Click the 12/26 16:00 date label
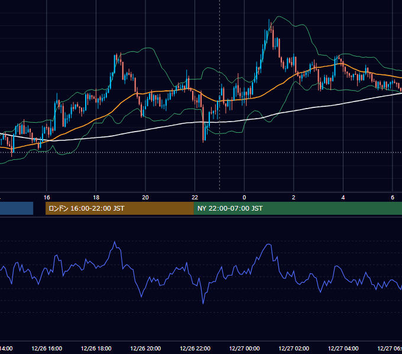 (x=47, y=348)
